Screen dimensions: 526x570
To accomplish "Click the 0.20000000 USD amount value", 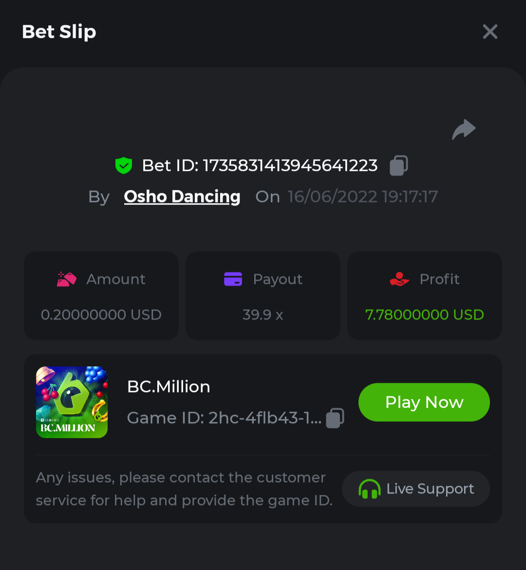I will coord(101,315).
